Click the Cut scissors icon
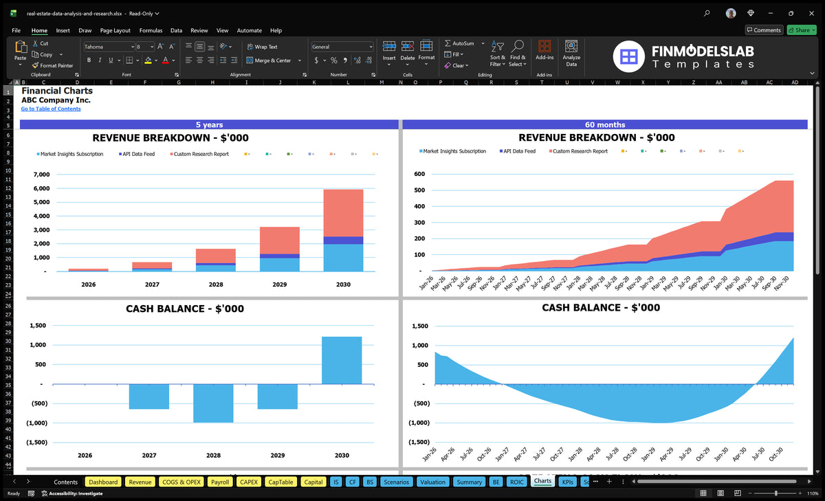 coord(35,43)
